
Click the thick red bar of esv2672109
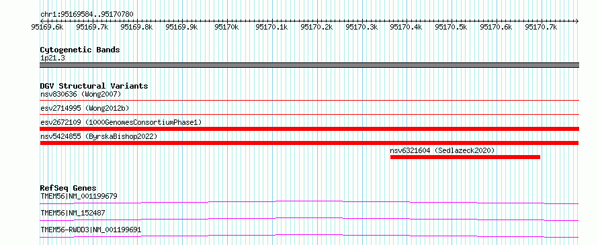[309, 129]
